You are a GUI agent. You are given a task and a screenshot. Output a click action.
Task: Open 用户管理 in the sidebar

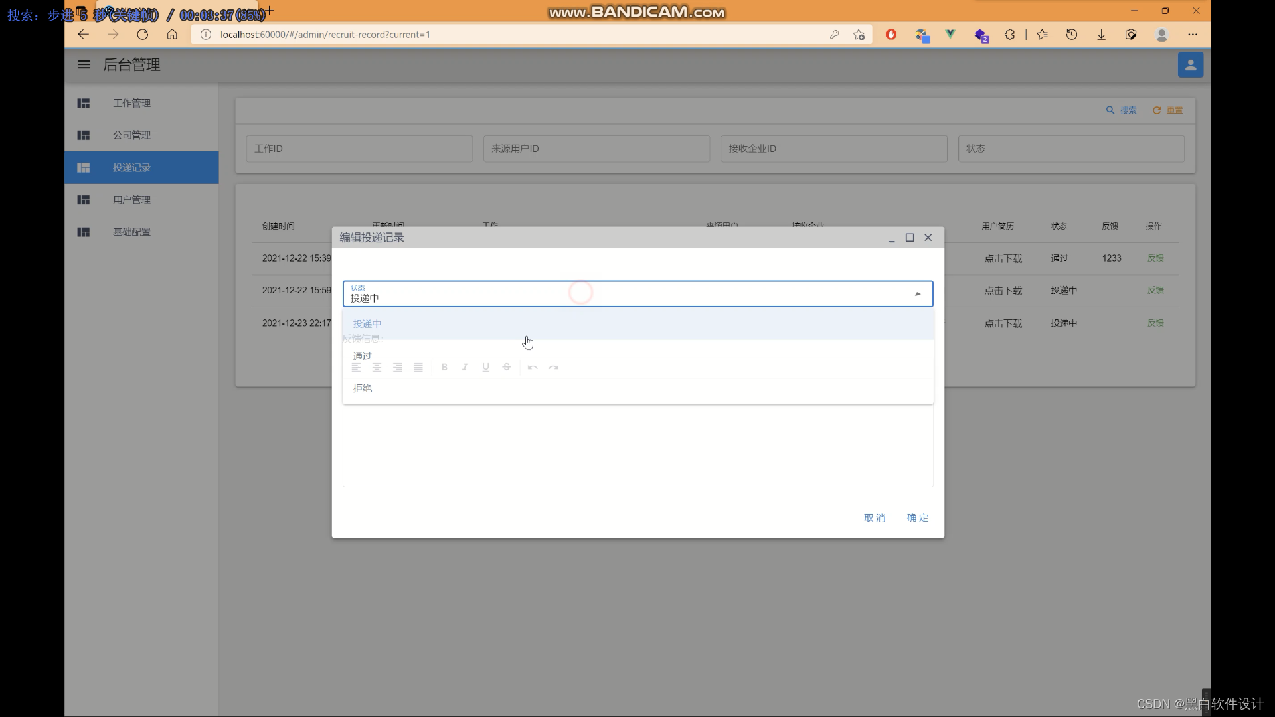141,200
